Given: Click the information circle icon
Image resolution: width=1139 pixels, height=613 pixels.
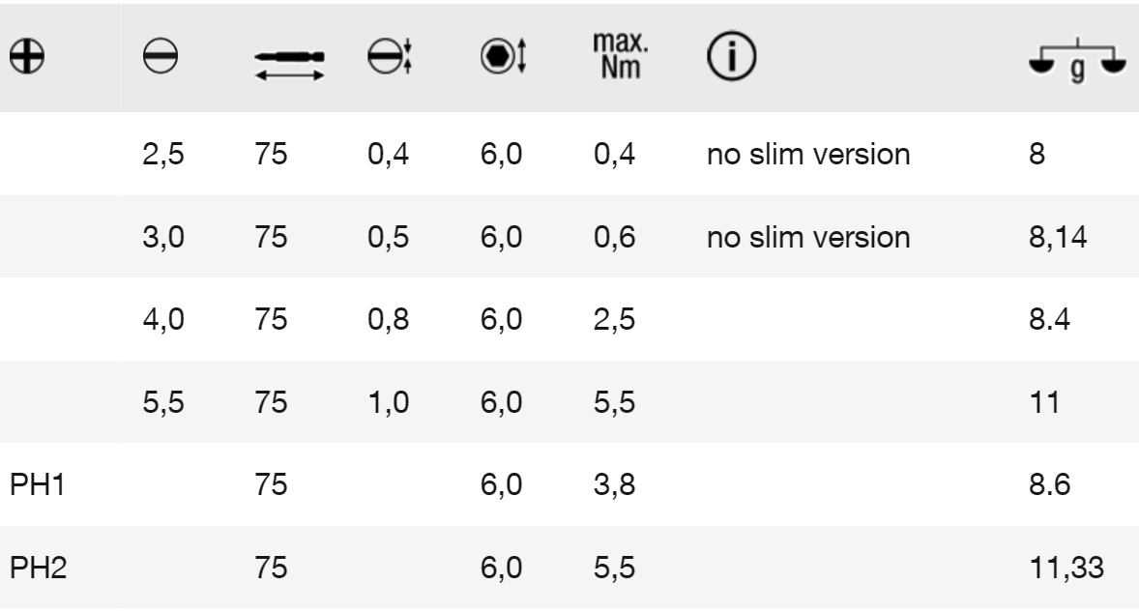Looking at the screenshot, I should (x=727, y=59).
